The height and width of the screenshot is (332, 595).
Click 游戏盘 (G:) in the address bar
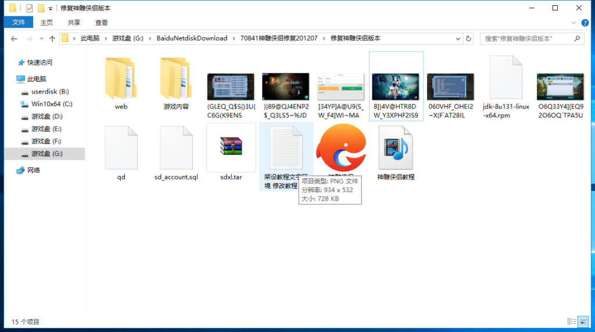(128, 38)
